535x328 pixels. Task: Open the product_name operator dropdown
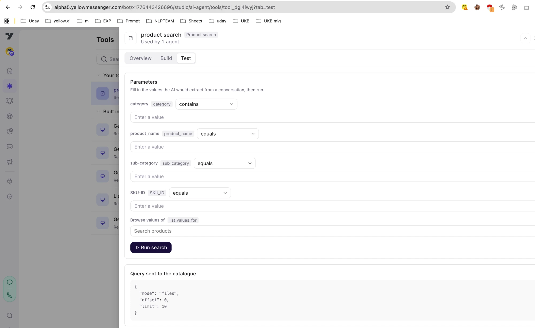pos(228,134)
